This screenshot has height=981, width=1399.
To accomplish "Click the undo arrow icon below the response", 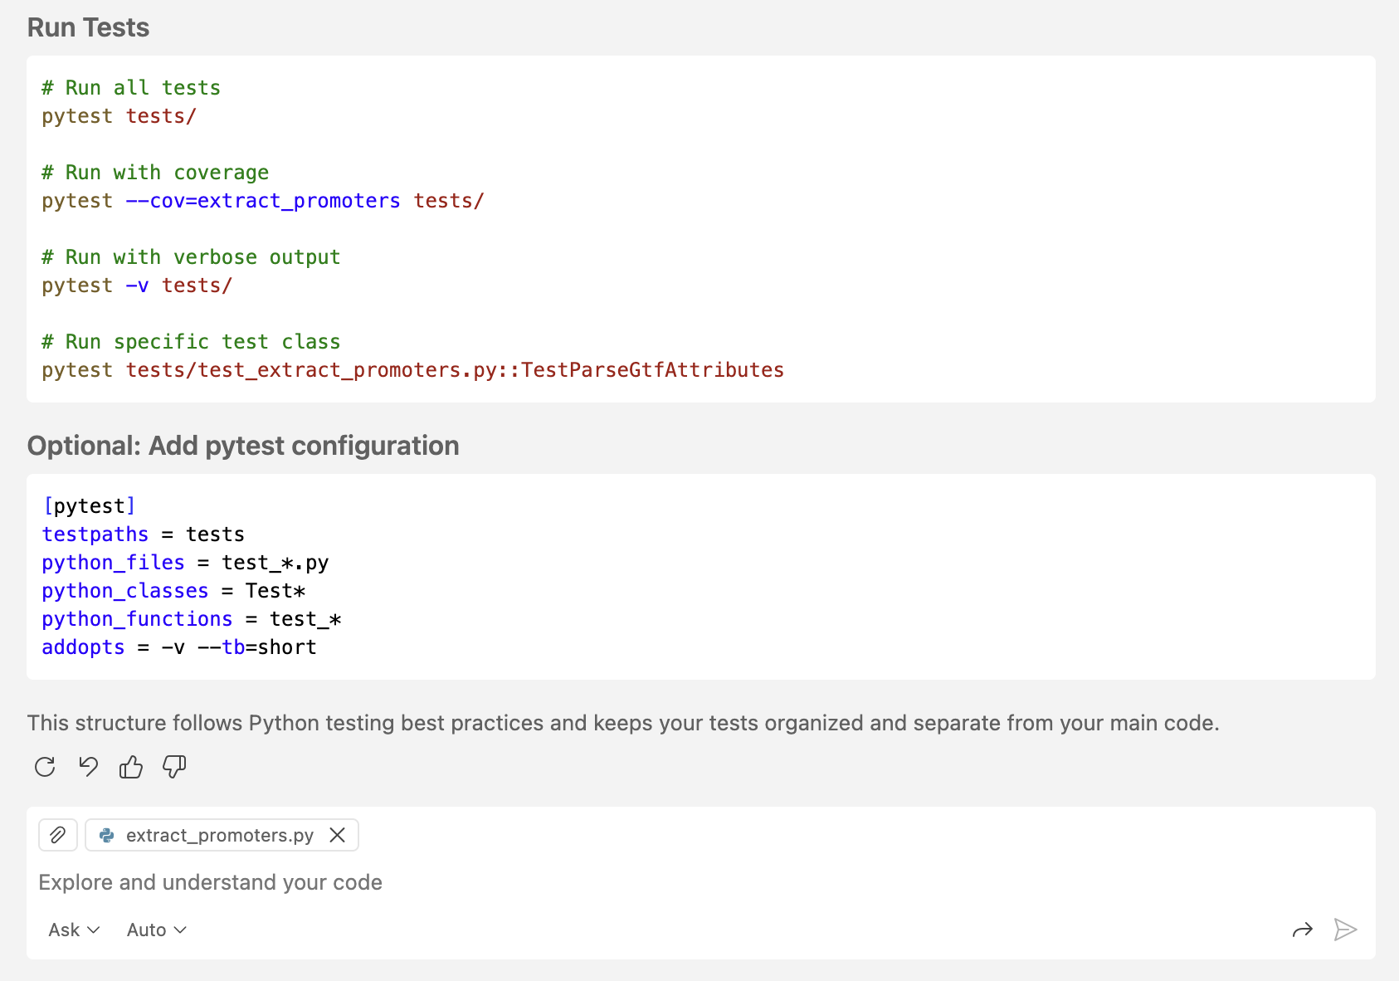I will click(88, 767).
